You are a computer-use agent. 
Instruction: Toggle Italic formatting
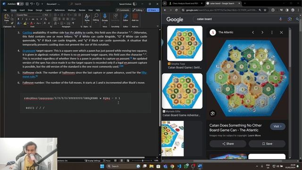coord(22,19)
